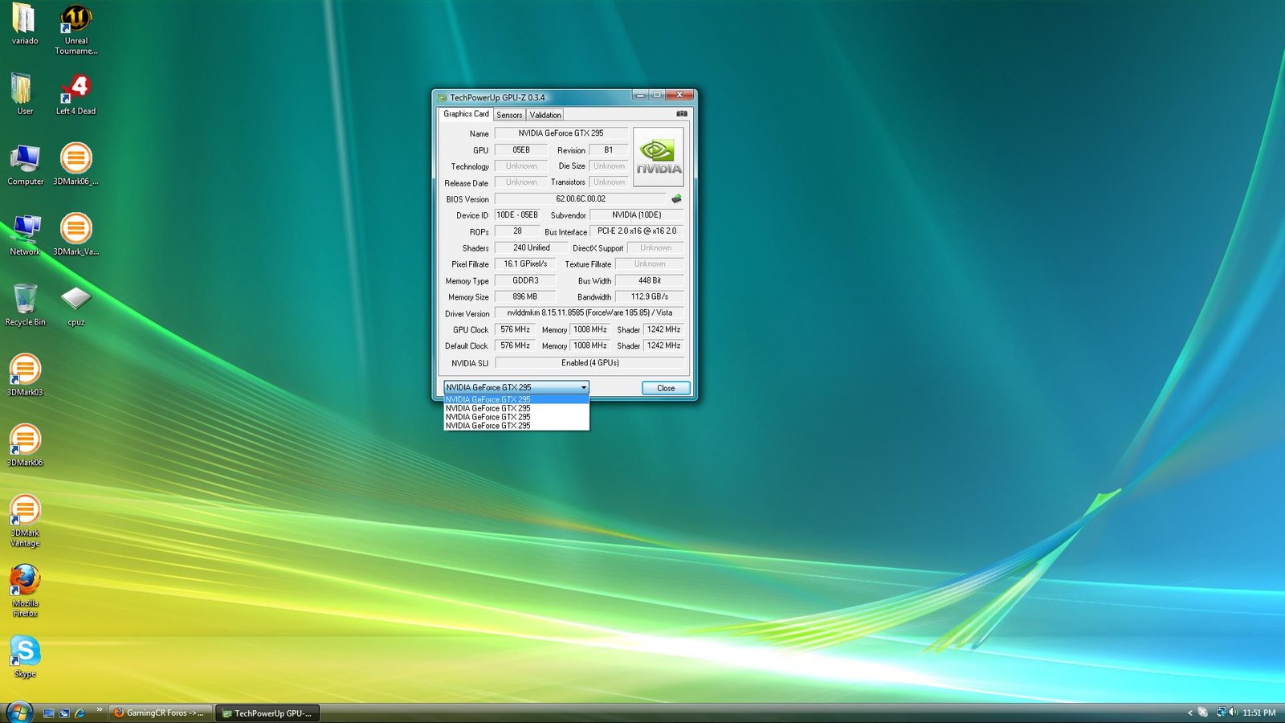Open Mozilla Firefox from desktop

point(25,590)
